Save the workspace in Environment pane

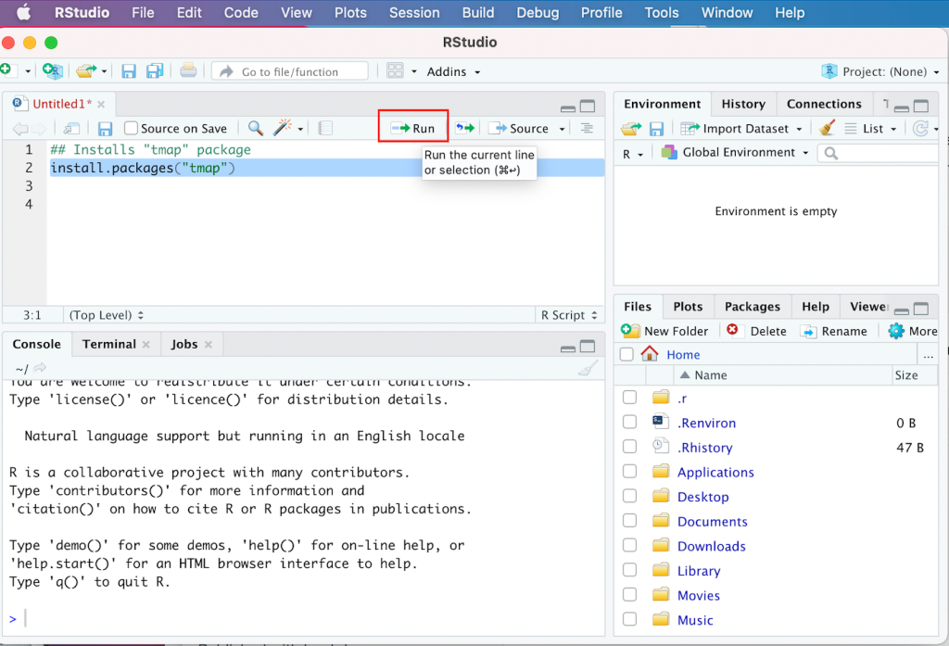tap(657, 128)
